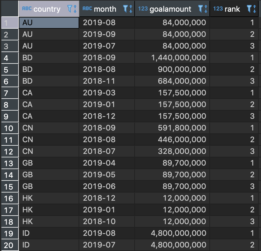Select the rank column header

(x=234, y=9)
